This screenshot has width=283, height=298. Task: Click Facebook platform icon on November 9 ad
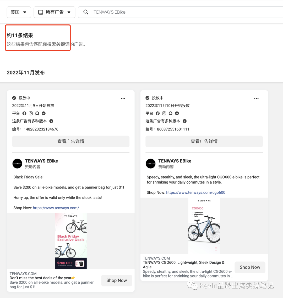[x=24, y=113]
